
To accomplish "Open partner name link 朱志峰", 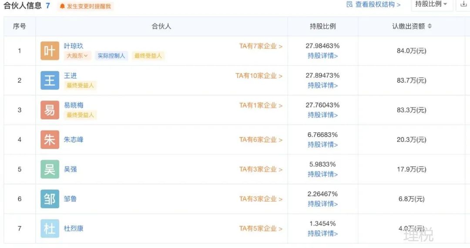I will click(74, 140).
